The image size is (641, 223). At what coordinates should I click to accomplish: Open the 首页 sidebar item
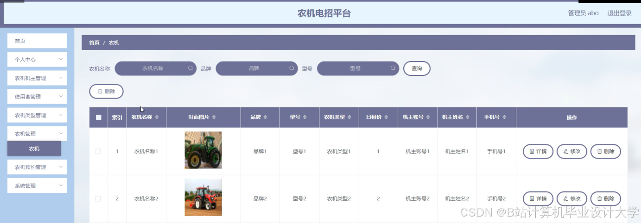click(x=37, y=41)
